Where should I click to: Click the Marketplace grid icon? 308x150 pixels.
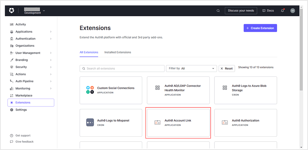click(x=12, y=96)
